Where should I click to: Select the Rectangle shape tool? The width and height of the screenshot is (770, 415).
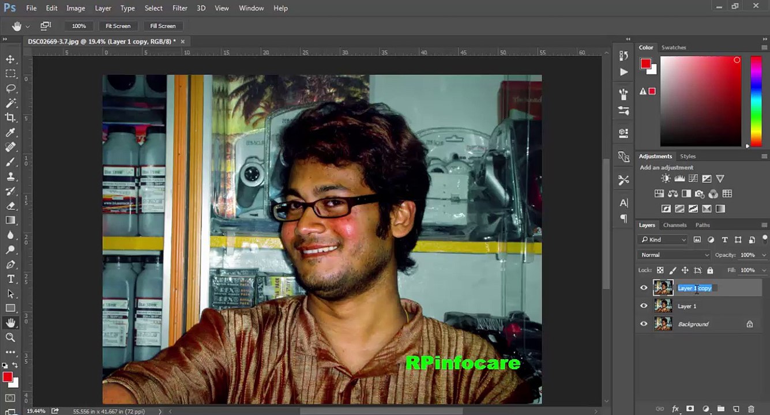[x=10, y=308]
